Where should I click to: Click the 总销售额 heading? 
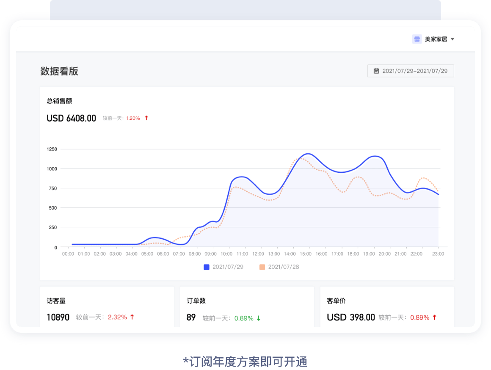59,101
